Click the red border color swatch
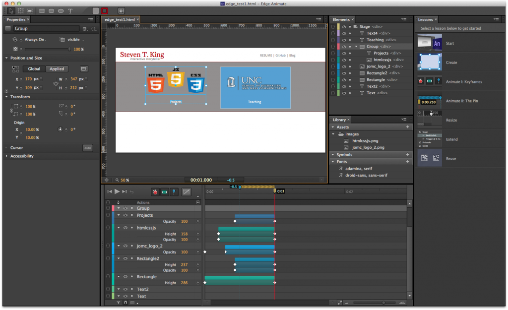Image resolution: width=508 pixels, height=310 pixels. tap(104, 11)
